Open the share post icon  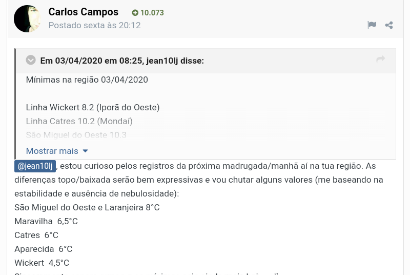point(389,25)
